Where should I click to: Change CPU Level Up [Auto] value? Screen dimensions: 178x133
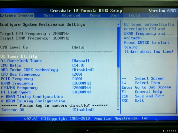tap(78, 47)
